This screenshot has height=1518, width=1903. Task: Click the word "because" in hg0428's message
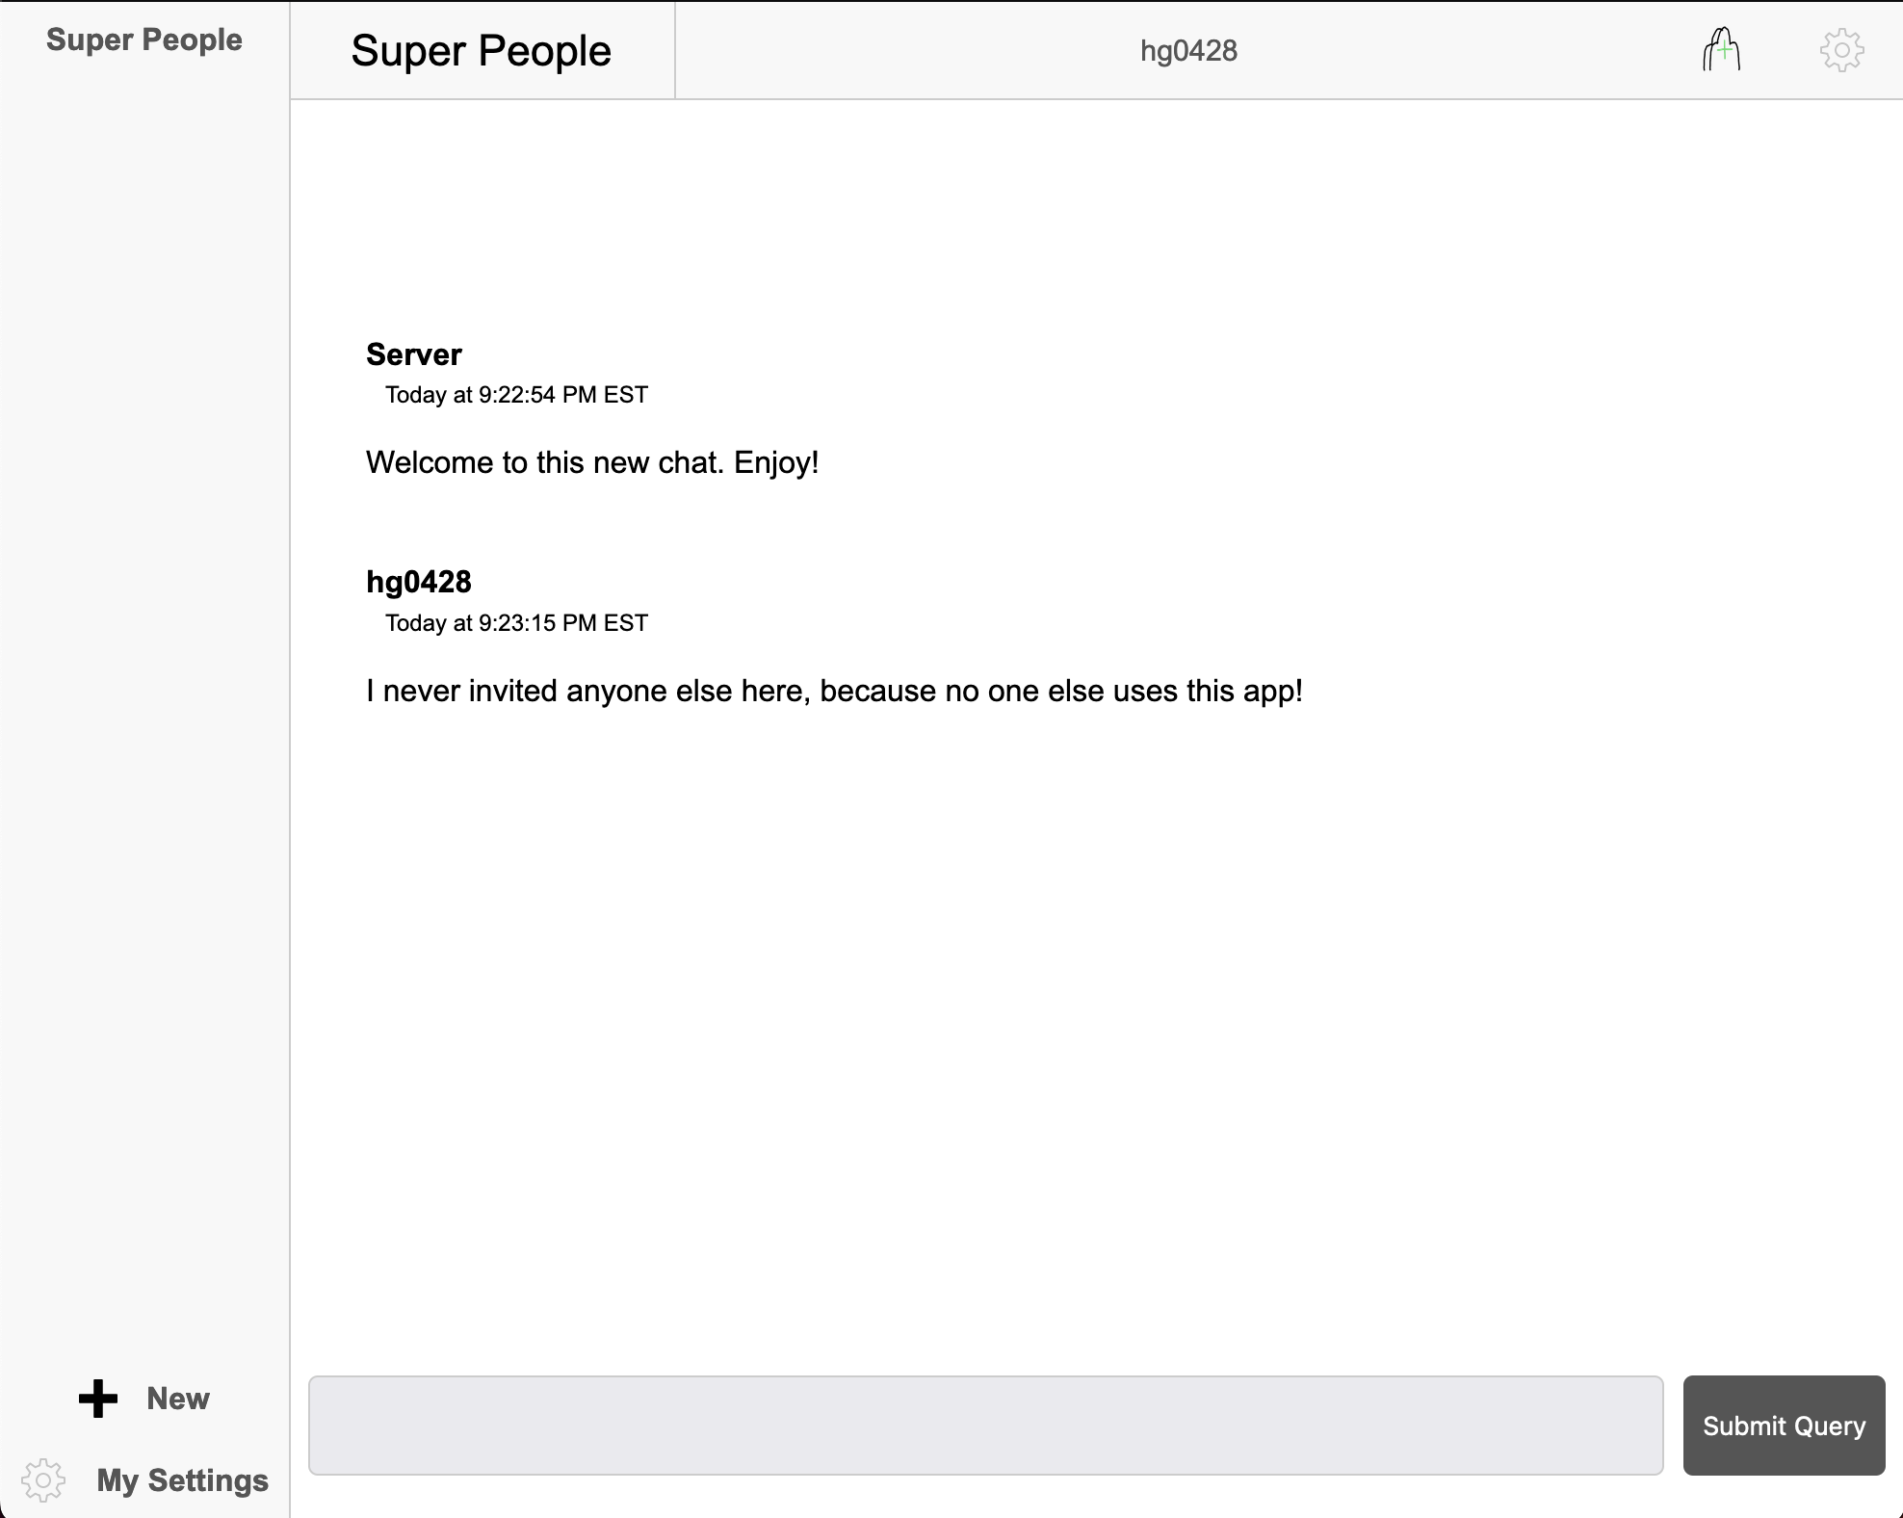(x=878, y=692)
